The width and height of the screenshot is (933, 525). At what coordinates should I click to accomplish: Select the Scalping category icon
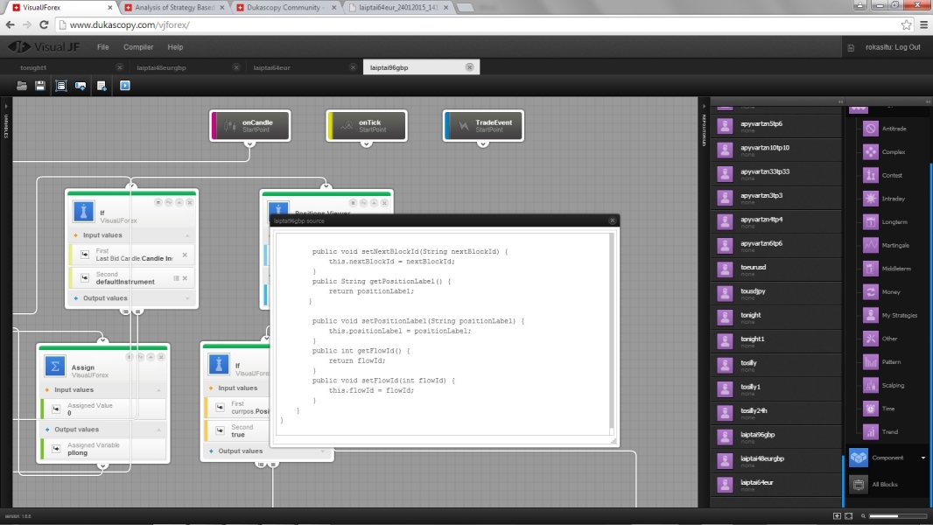(x=871, y=385)
